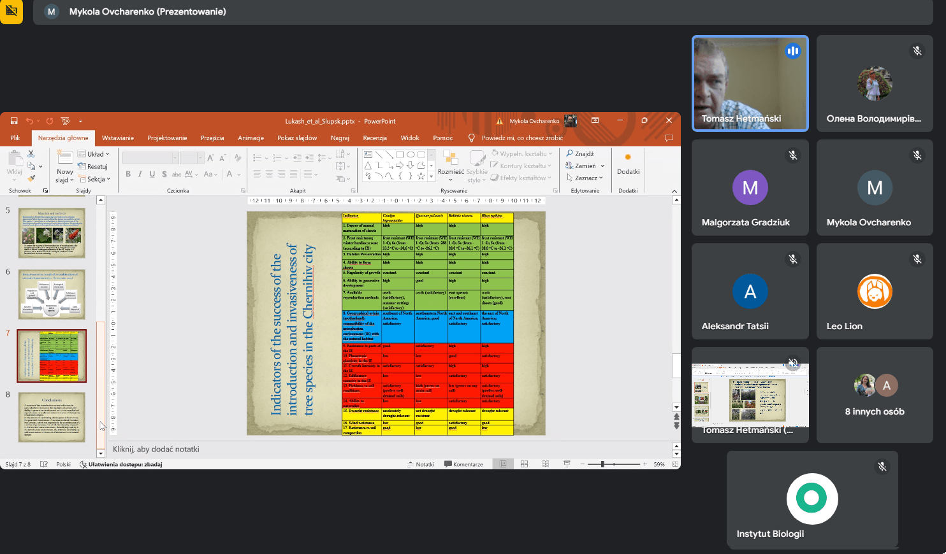The width and height of the screenshot is (946, 554).
Task: Switch to Normal view icon in status bar
Action: pos(503,464)
